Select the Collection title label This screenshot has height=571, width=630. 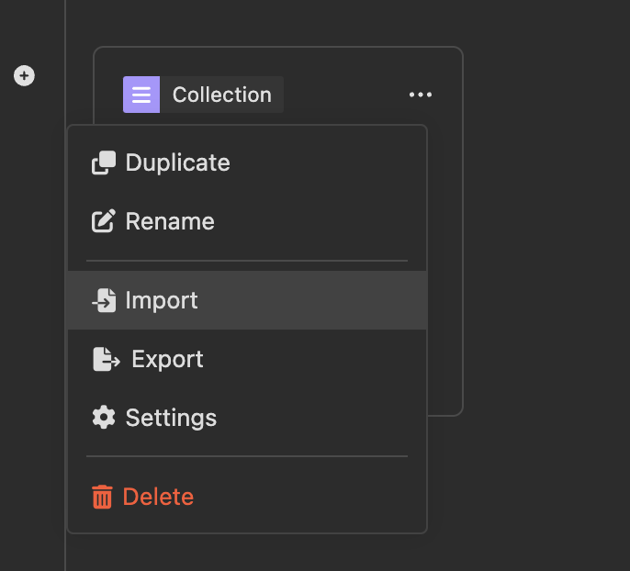pyautogui.click(x=221, y=95)
